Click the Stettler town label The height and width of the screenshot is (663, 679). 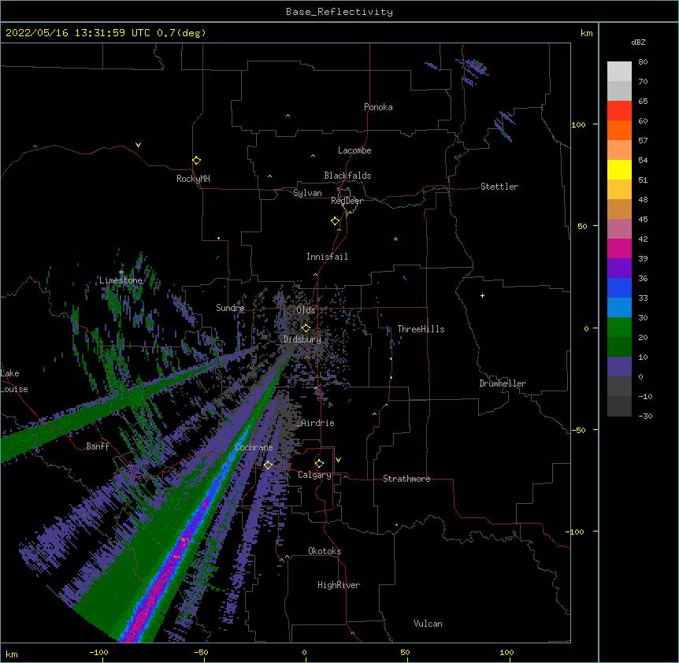499,187
